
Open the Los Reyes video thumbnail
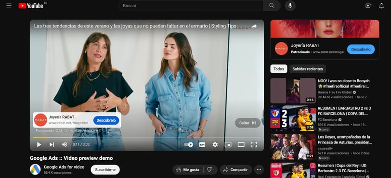(x=293, y=147)
